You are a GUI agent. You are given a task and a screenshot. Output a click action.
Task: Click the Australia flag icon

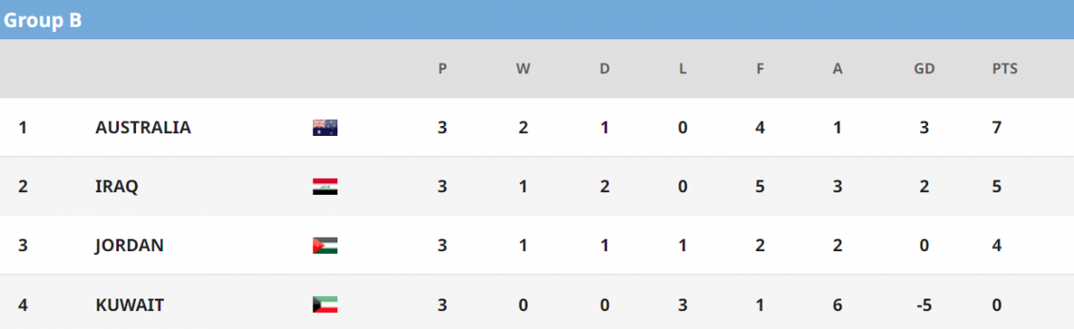[325, 127]
